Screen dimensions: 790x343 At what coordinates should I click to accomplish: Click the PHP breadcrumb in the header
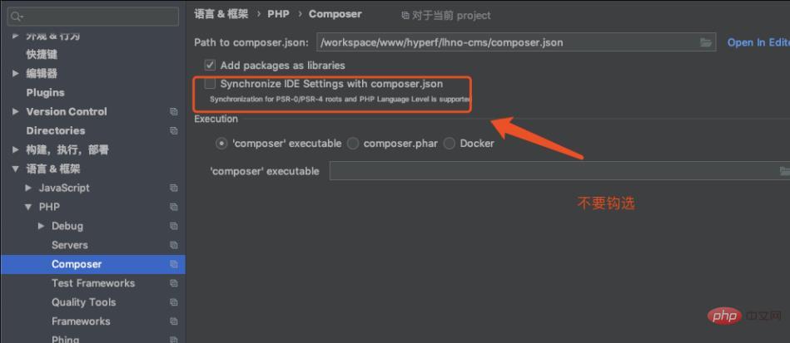(x=279, y=14)
